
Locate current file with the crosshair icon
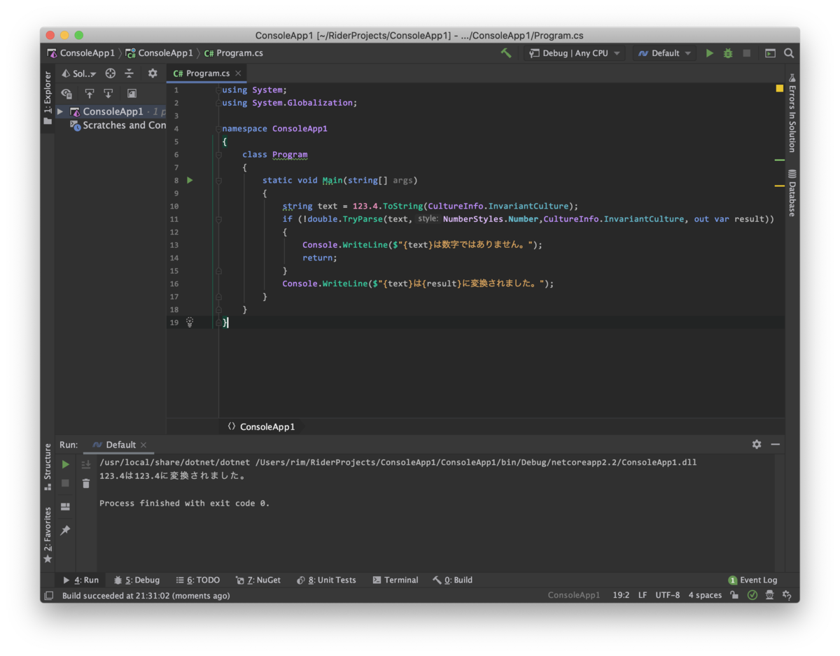point(110,74)
